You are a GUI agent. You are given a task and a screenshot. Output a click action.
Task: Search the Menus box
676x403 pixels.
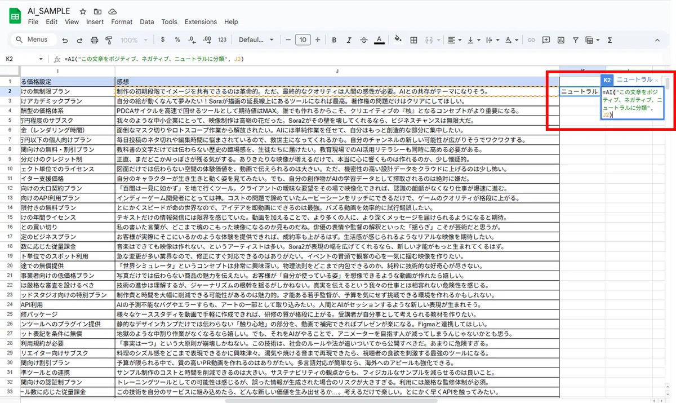point(34,39)
